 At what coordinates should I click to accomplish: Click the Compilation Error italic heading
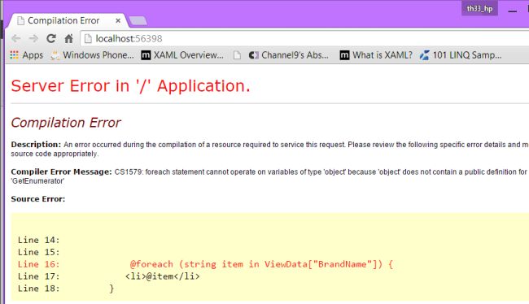[66, 123]
